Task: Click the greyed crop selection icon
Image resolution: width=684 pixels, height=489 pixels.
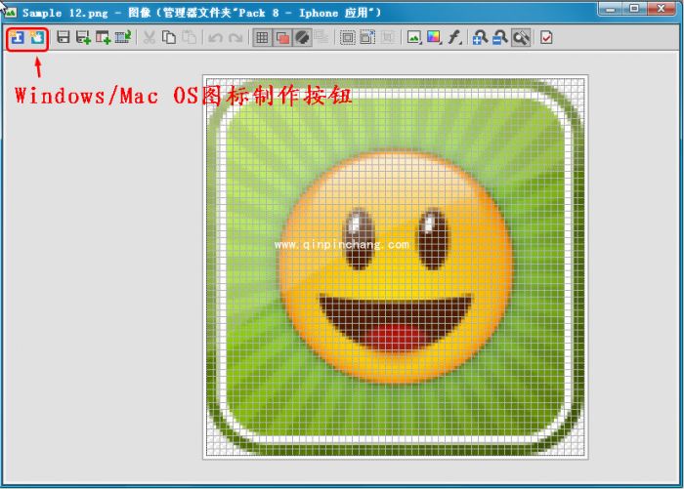Action: [387, 37]
